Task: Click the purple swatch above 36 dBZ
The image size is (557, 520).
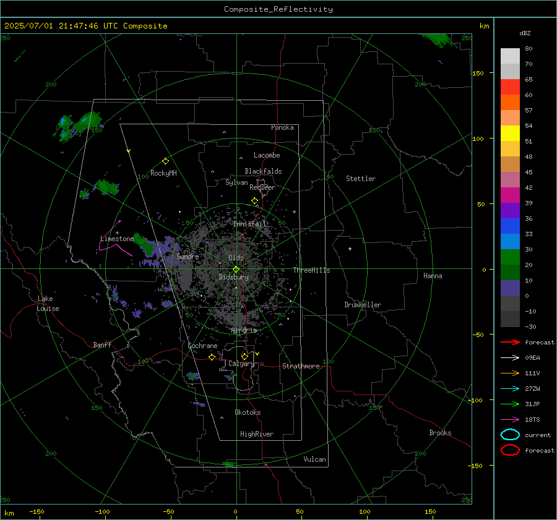Action: [x=510, y=211]
